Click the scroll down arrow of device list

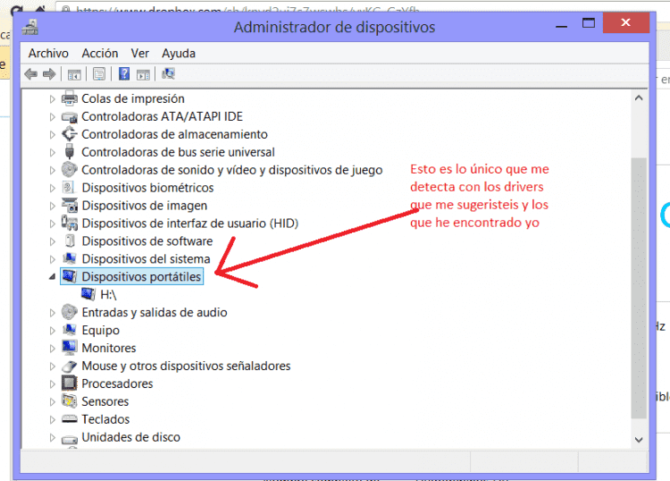pyautogui.click(x=639, y=440)
